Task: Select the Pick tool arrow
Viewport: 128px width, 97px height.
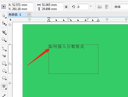Action: [x=4, y=16]
